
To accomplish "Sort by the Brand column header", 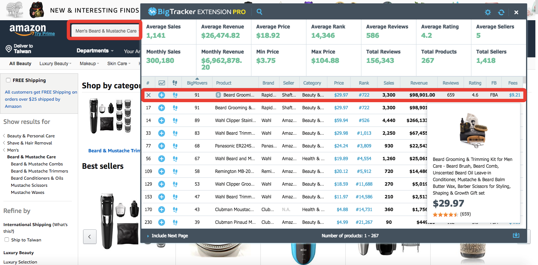I will point(268,83).
